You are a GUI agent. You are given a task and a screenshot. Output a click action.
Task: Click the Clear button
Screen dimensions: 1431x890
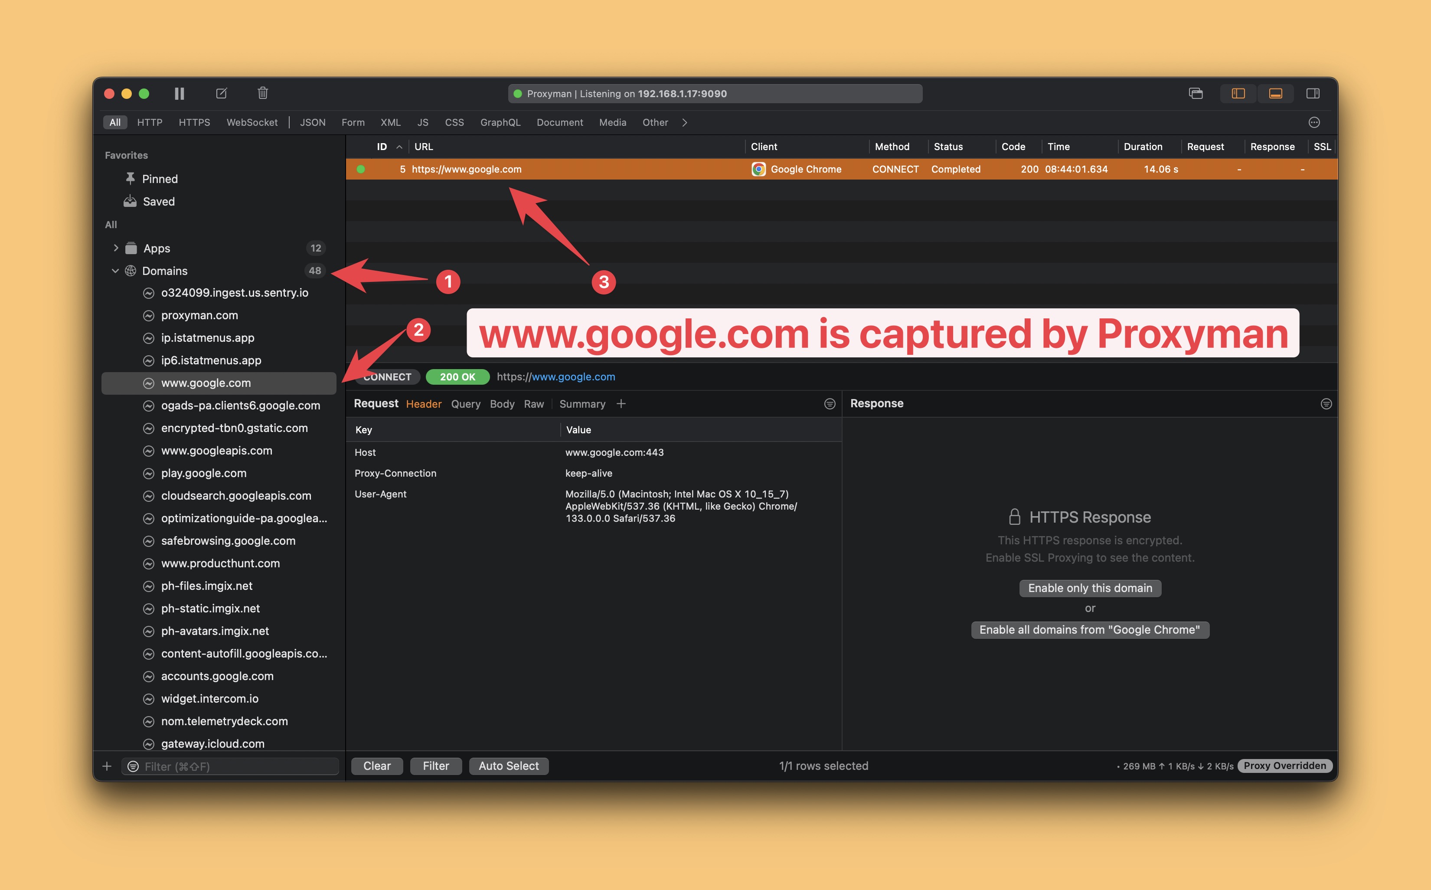tap(376, 766)
